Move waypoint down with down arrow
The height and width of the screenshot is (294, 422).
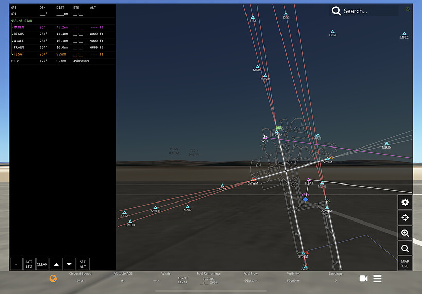coord(69,264)
